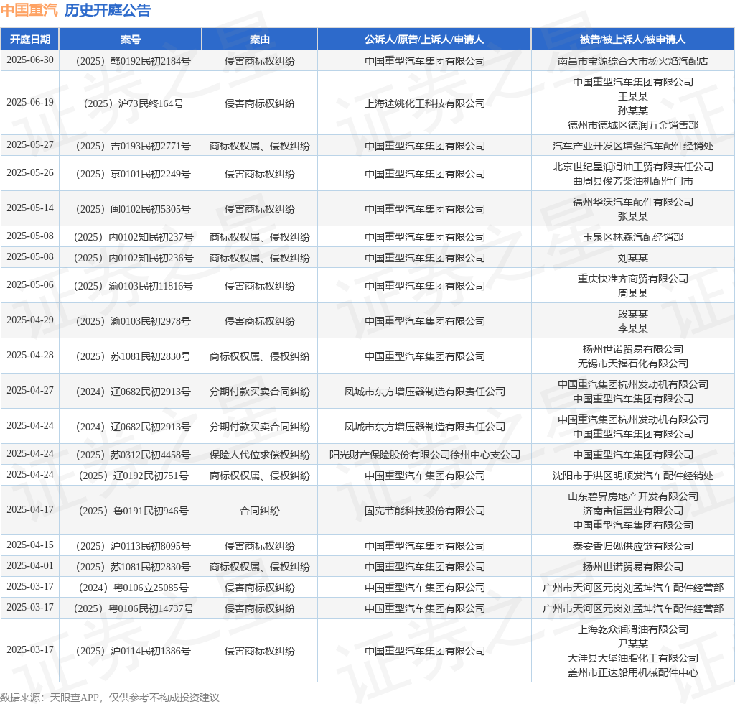The height and width of the screenshot is (704, 735).
Task: Select case number 赣0192民初2184号
Action: point(133,61)
